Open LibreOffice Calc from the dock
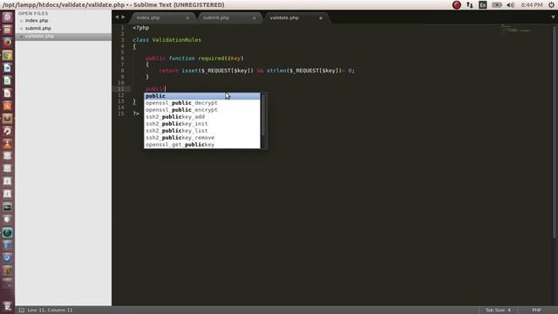 (7, 81)
